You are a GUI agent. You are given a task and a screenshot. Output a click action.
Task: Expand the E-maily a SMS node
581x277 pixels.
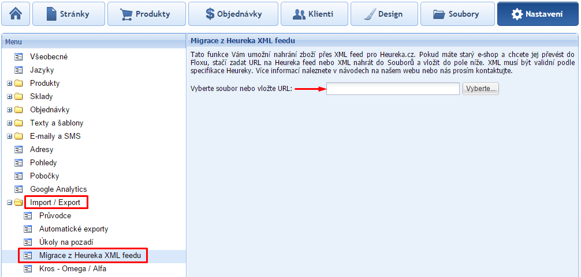(x=10, y=136)
